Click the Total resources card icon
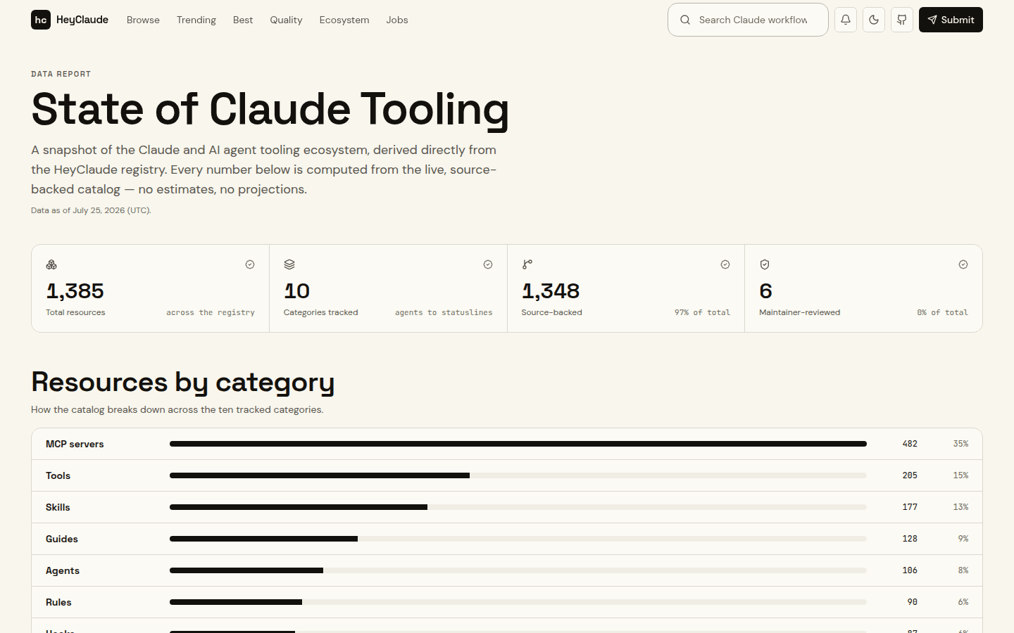 point(51,264)
